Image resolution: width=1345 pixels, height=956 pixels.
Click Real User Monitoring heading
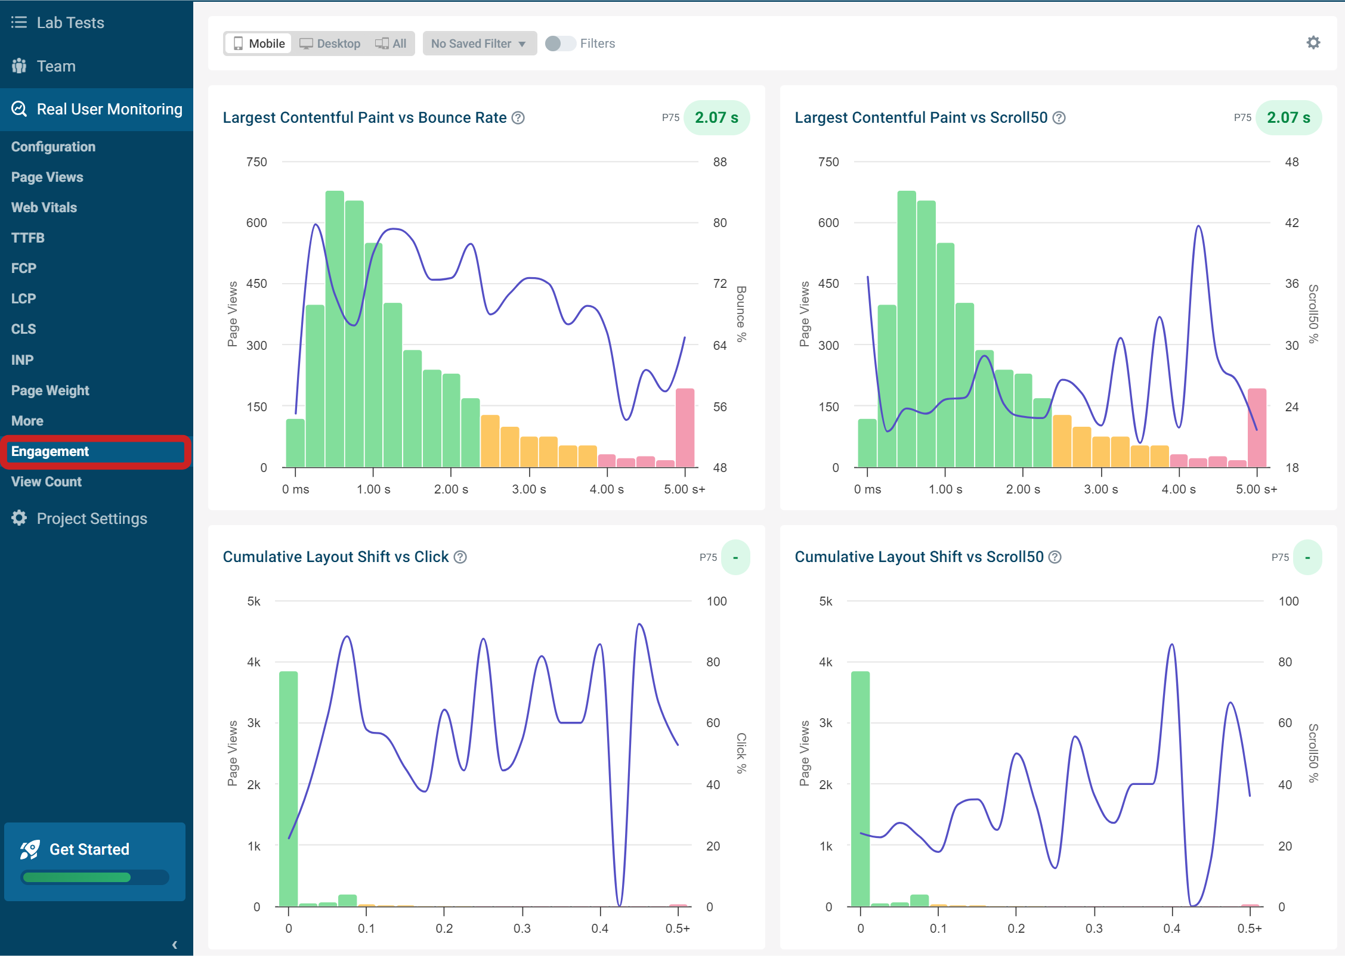point(110,109)
